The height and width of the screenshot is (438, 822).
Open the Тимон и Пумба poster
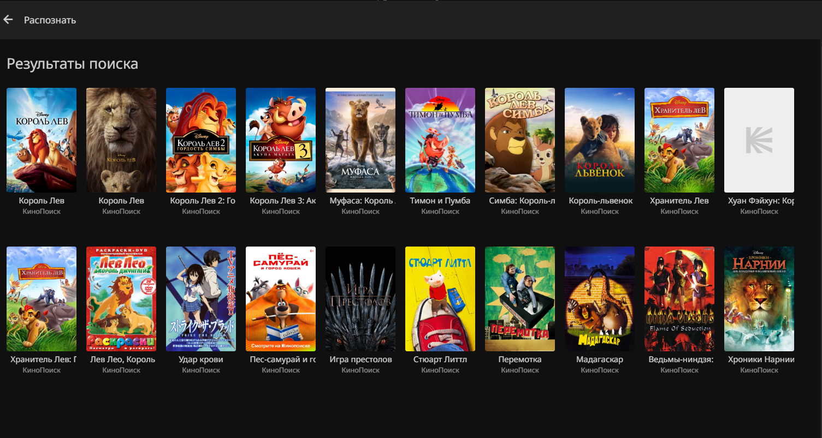440,140
